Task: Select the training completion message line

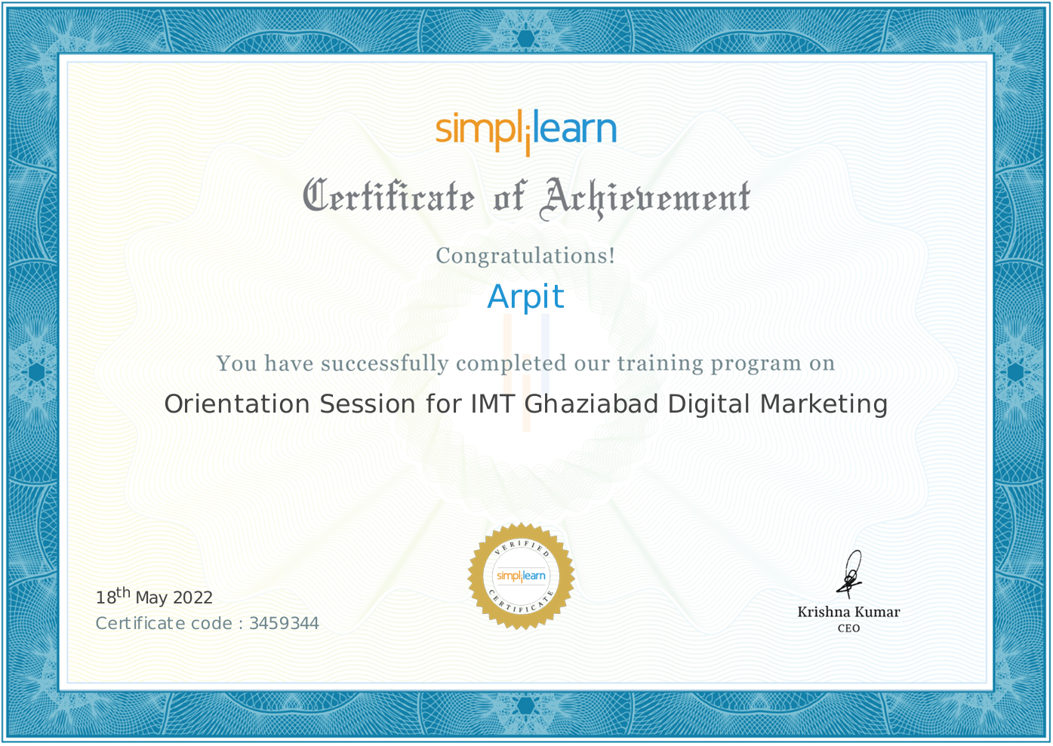Action: (526, 363)
